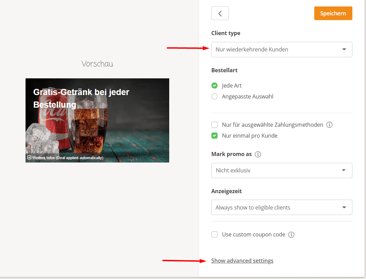Click the Speichern button

[x=333, y=13]
